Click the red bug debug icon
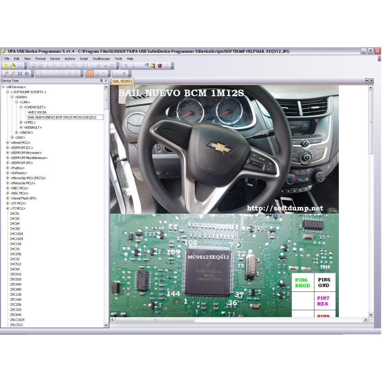382x382 pixels. click(160, 66)
